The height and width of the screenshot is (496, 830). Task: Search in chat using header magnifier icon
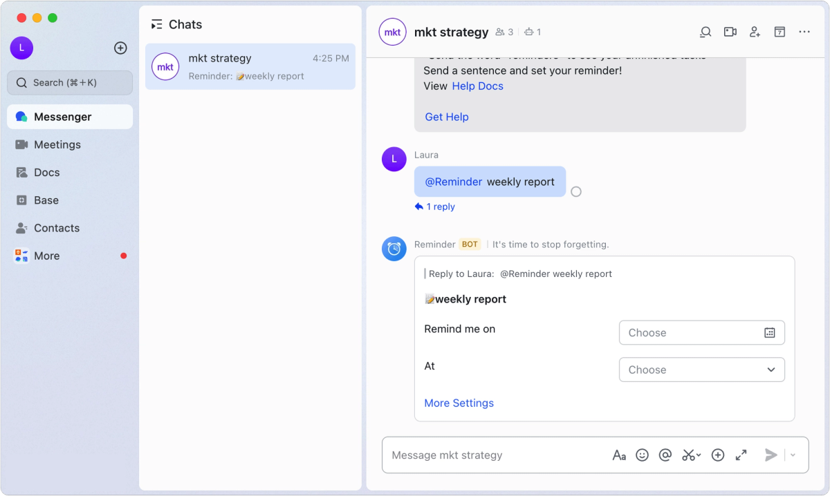tap(705, 32)
